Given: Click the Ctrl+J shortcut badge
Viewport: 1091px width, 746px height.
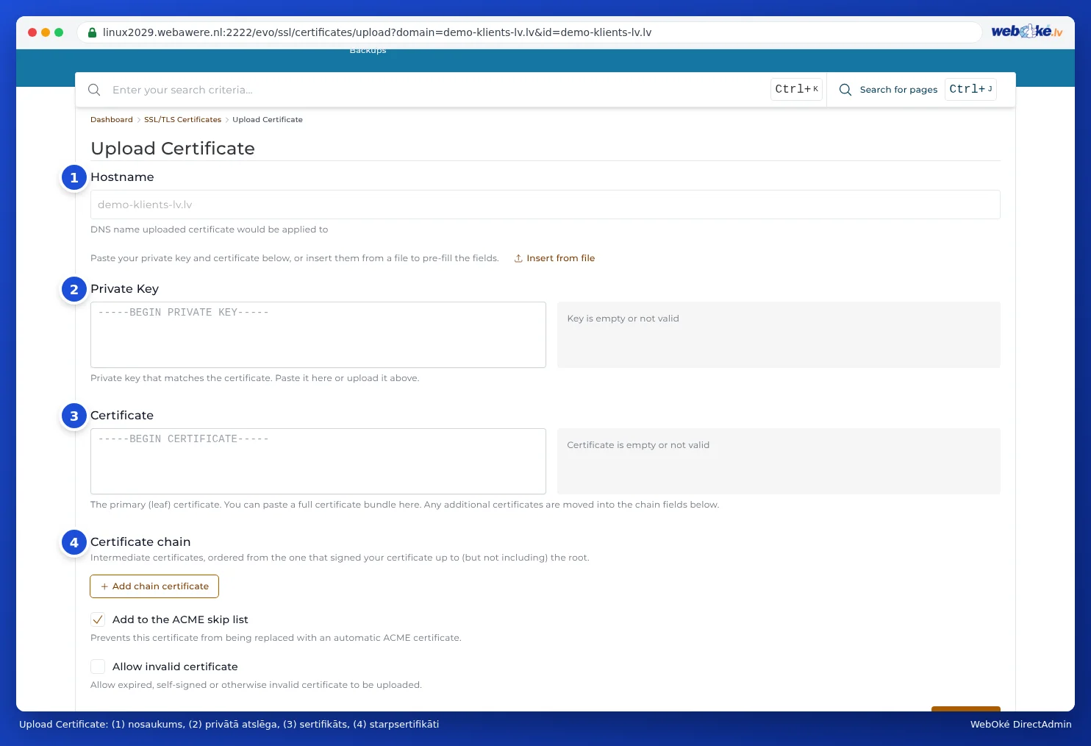Looking at the screenshot, I should (970, 89).
